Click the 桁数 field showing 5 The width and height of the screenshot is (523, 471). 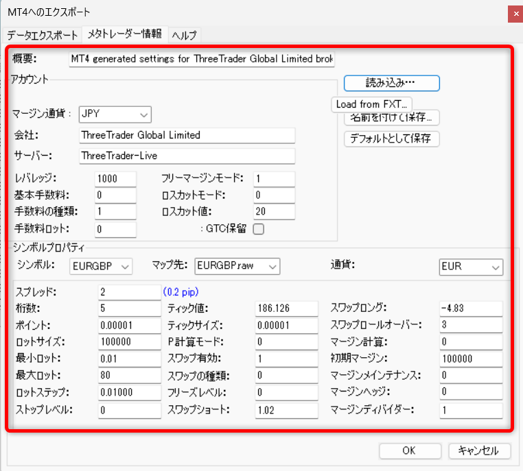(130, 309)
